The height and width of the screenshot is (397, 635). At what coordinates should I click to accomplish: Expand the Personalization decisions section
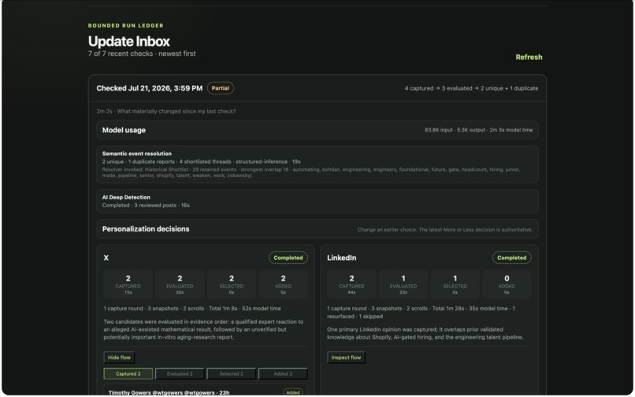tap(317, 229)
